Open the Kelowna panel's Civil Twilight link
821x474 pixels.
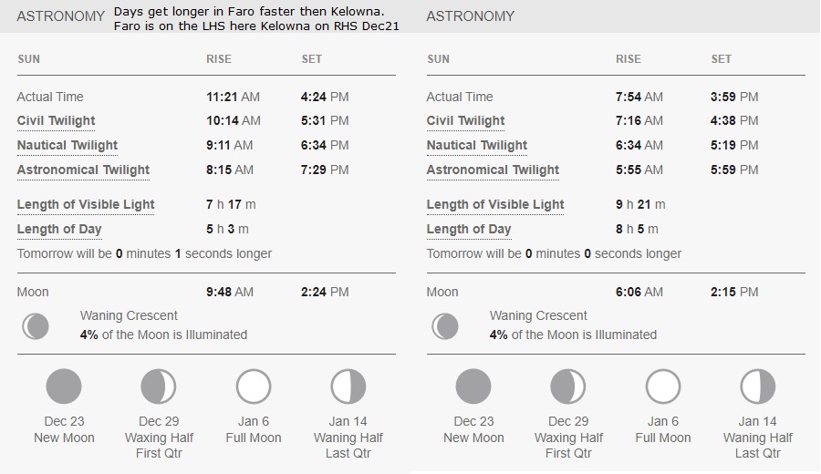(465, 121)
